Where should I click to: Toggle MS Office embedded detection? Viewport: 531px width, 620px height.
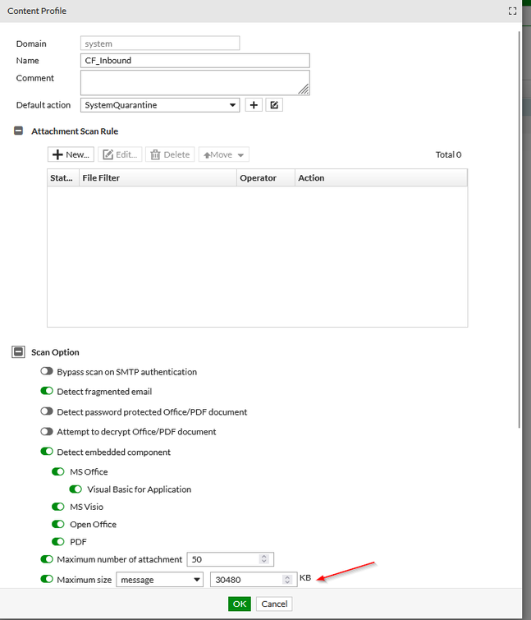pyautogui.click(x=58, y=471)
